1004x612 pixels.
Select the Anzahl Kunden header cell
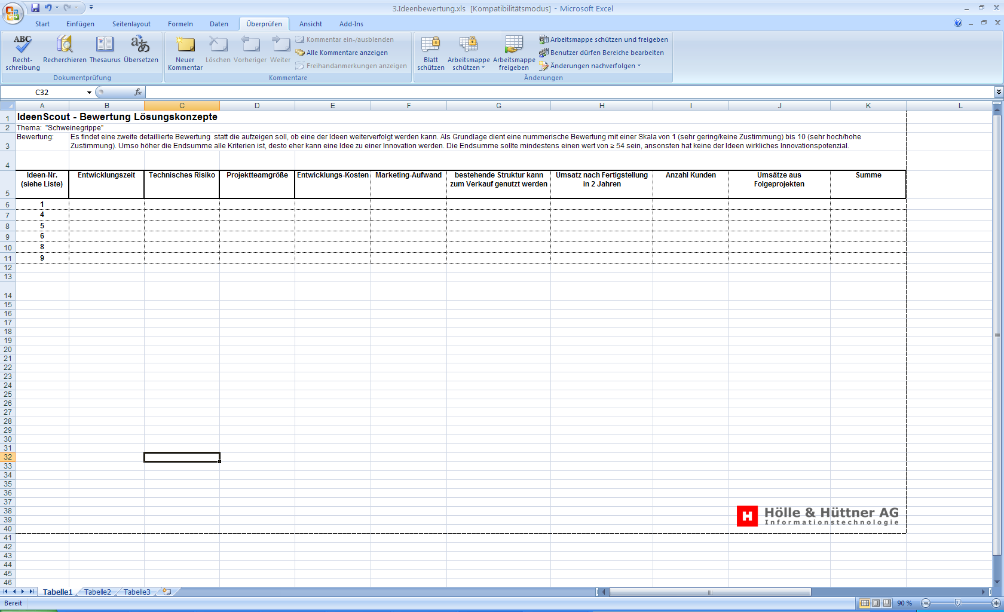pos(691,184)
